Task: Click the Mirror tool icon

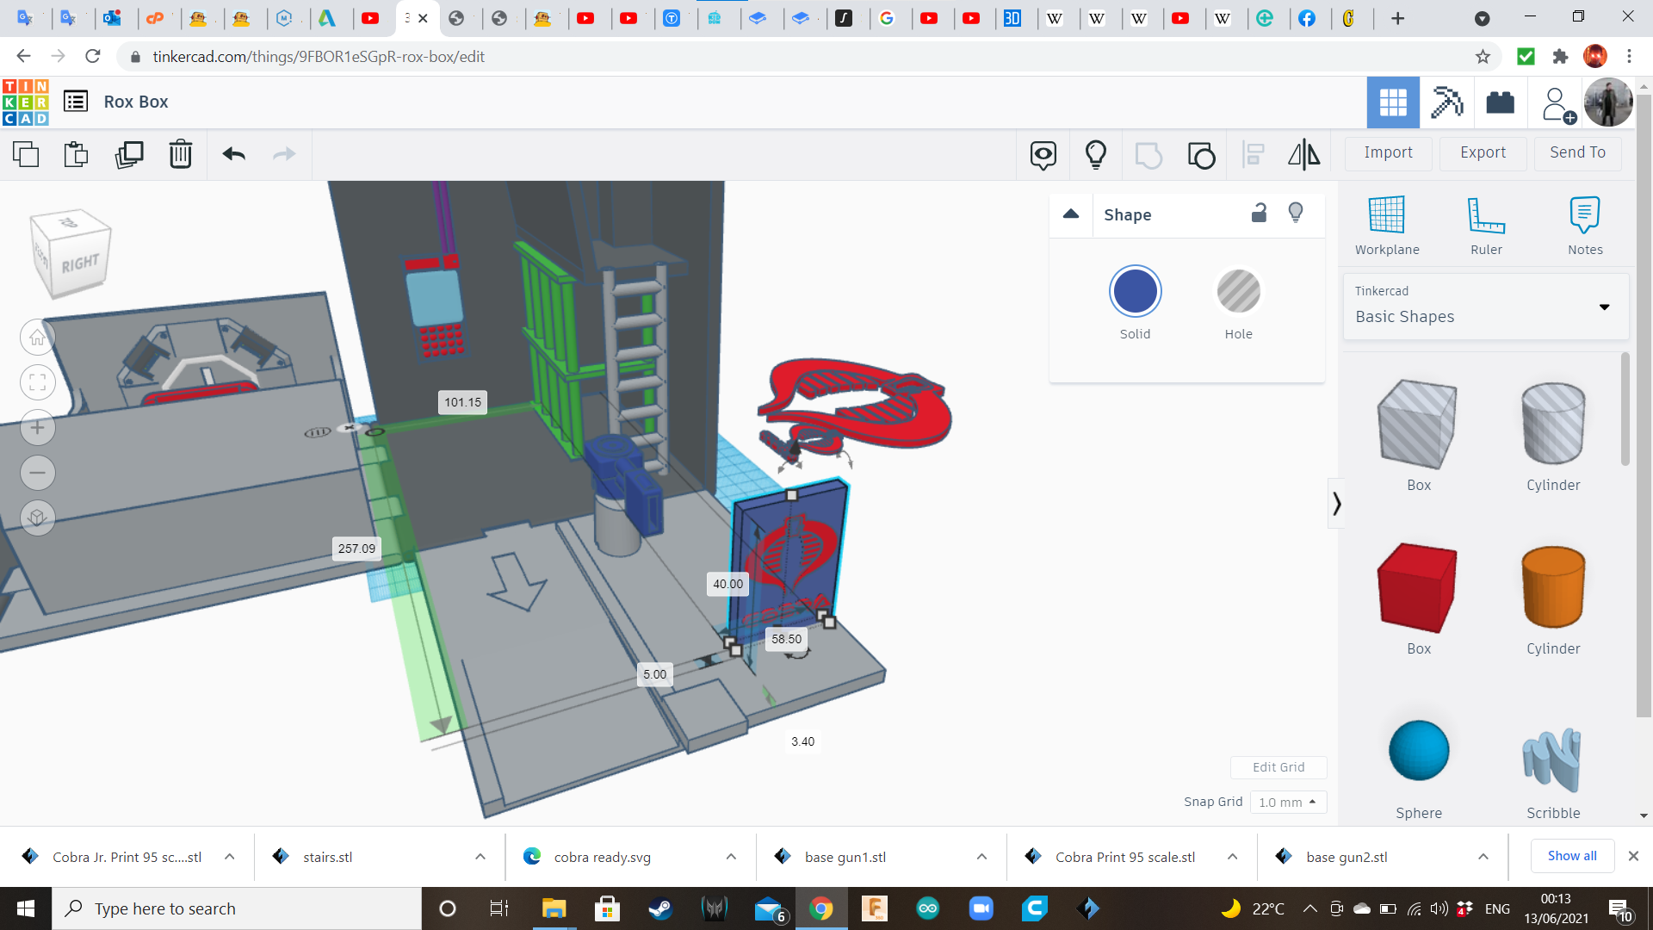Action: (1303, 154)
